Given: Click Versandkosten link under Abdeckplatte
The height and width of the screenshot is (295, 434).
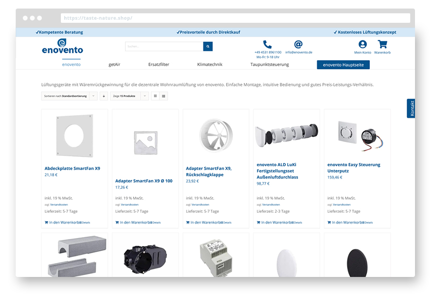Looking at the screenshot, I should 59,205.
